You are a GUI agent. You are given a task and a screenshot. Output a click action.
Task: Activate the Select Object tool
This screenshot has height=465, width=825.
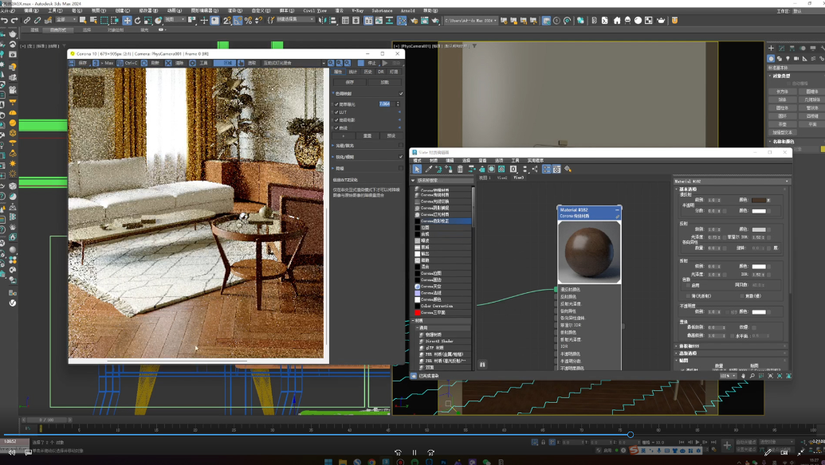tap(83, 21)
